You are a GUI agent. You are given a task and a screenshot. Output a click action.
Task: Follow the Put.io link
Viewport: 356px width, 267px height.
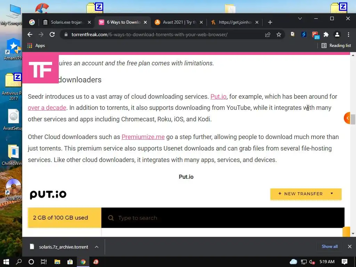pyautogui.click(x=218, y=97)
